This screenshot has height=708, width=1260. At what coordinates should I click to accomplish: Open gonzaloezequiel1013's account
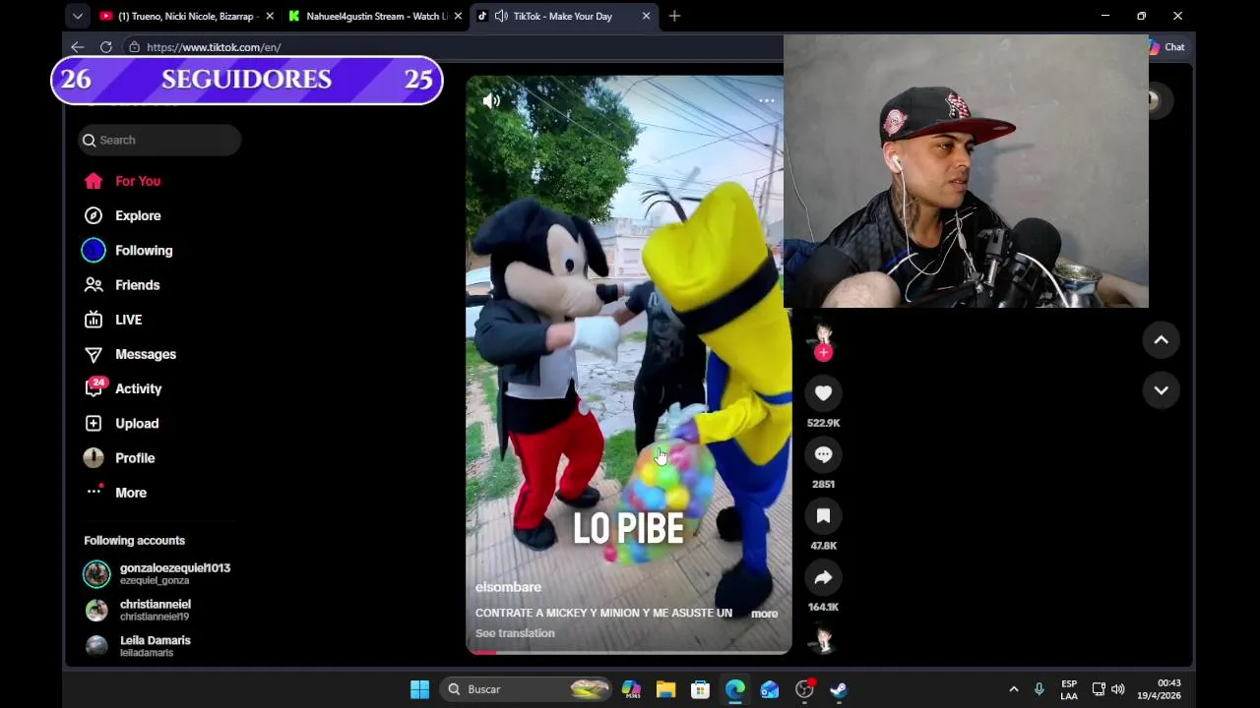(x=157, y=573)
